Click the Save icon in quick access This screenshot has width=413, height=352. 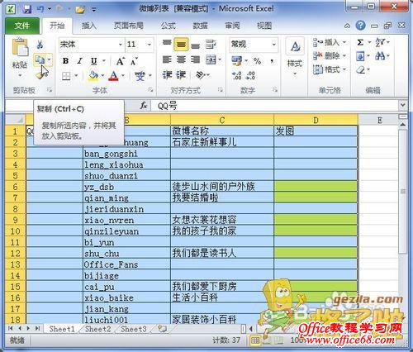27,9
